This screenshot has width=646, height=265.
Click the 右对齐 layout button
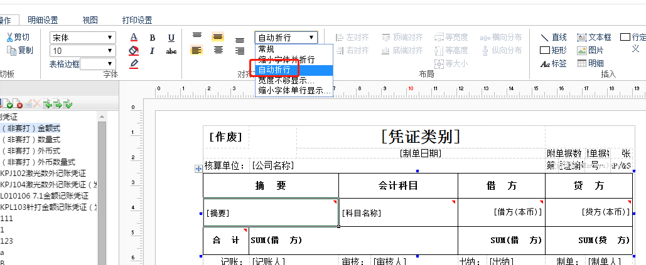tap(352, 51)
